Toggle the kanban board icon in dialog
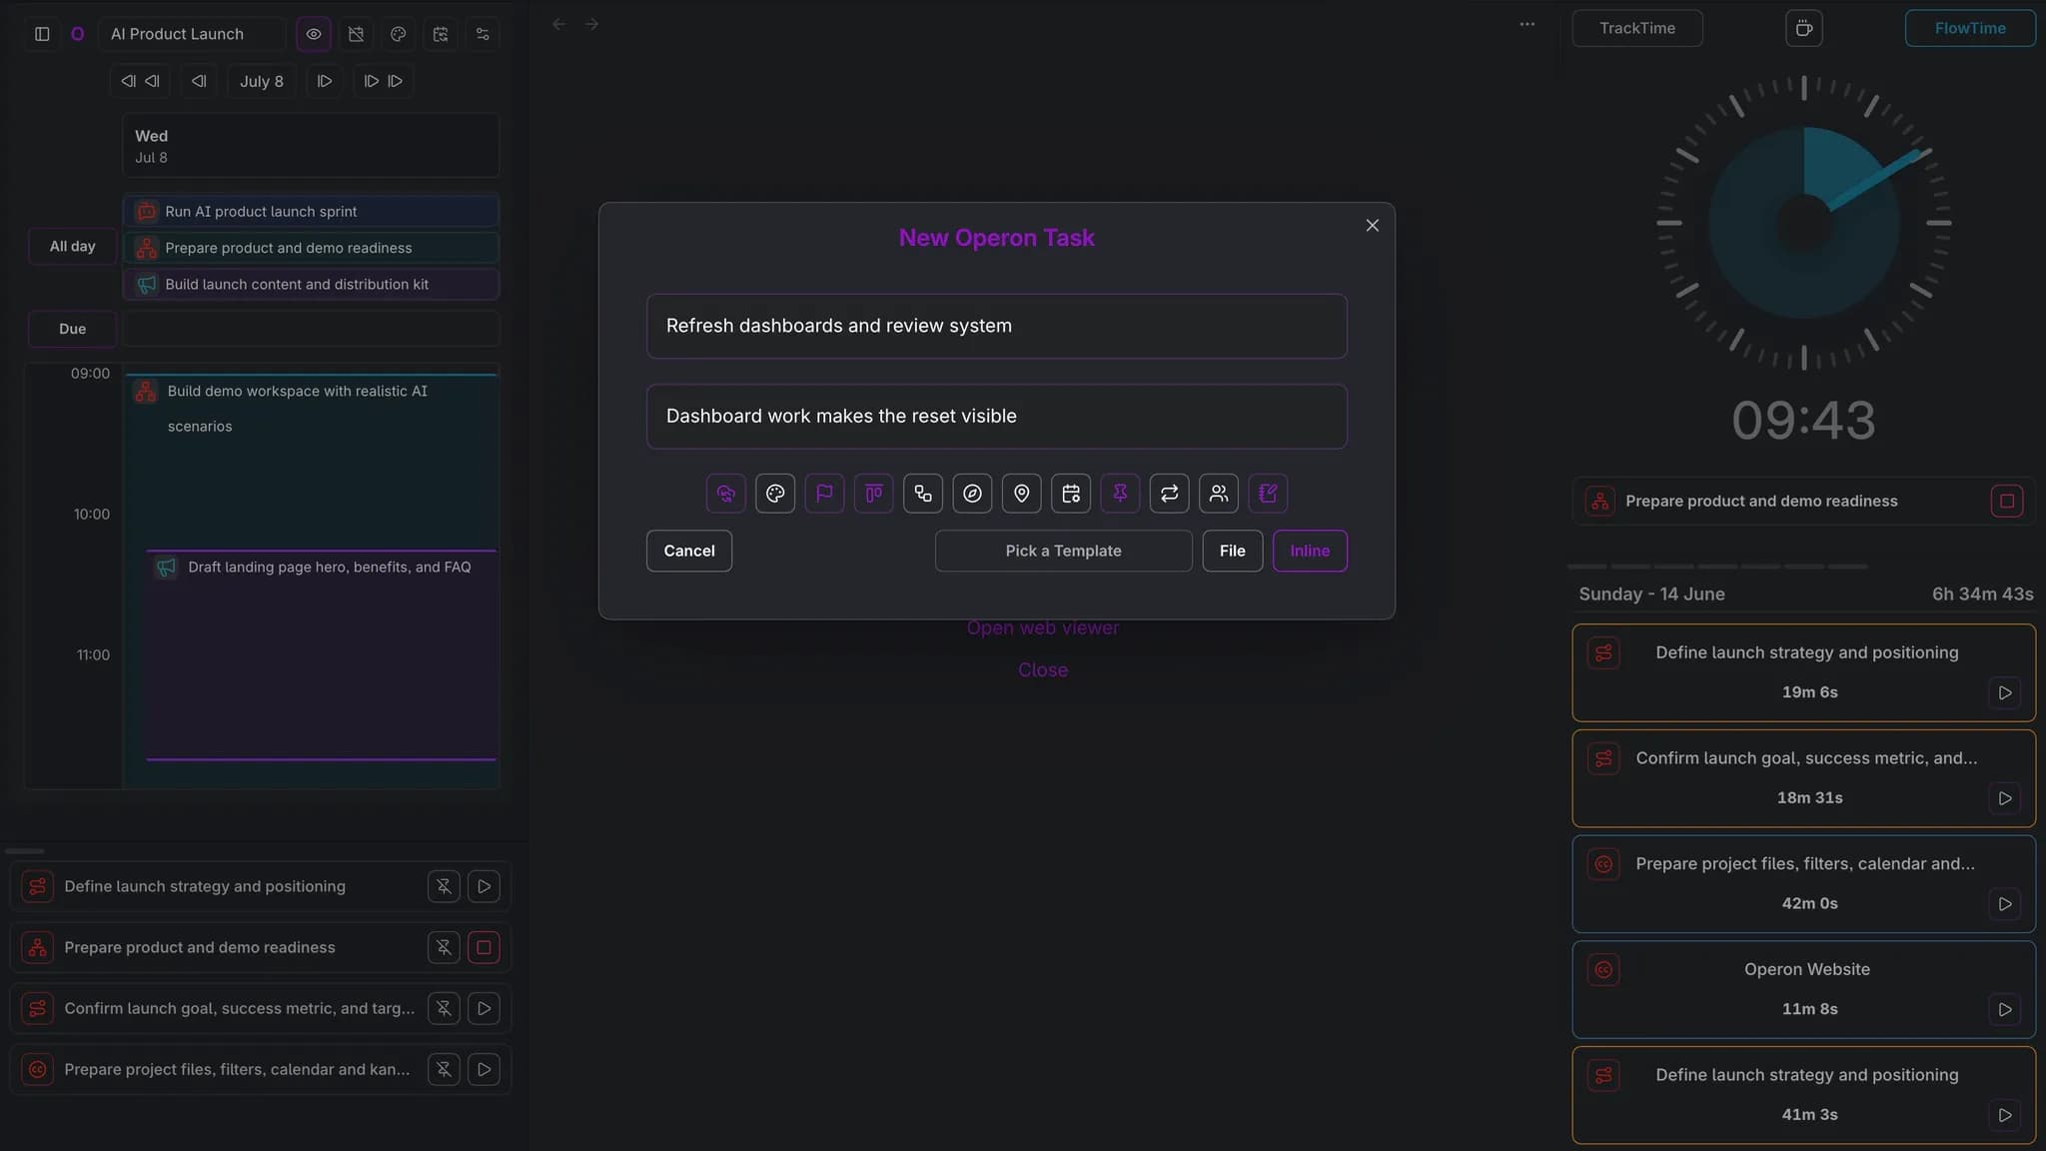Screen dimensions: 2046x1151 point(873,493)
